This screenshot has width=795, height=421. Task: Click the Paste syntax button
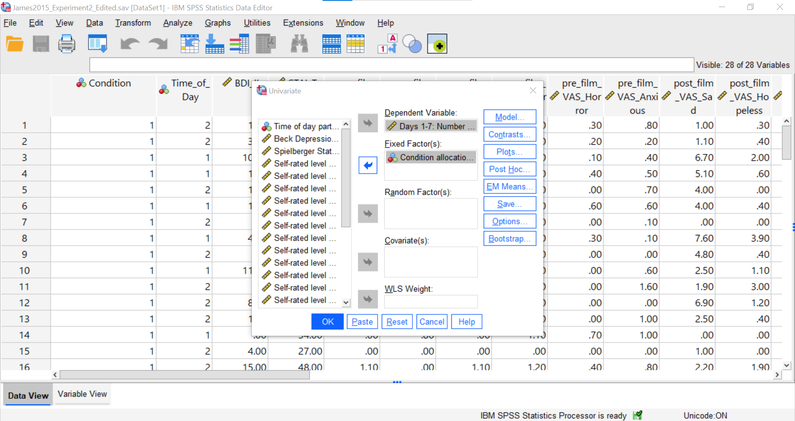coord(362,322)
